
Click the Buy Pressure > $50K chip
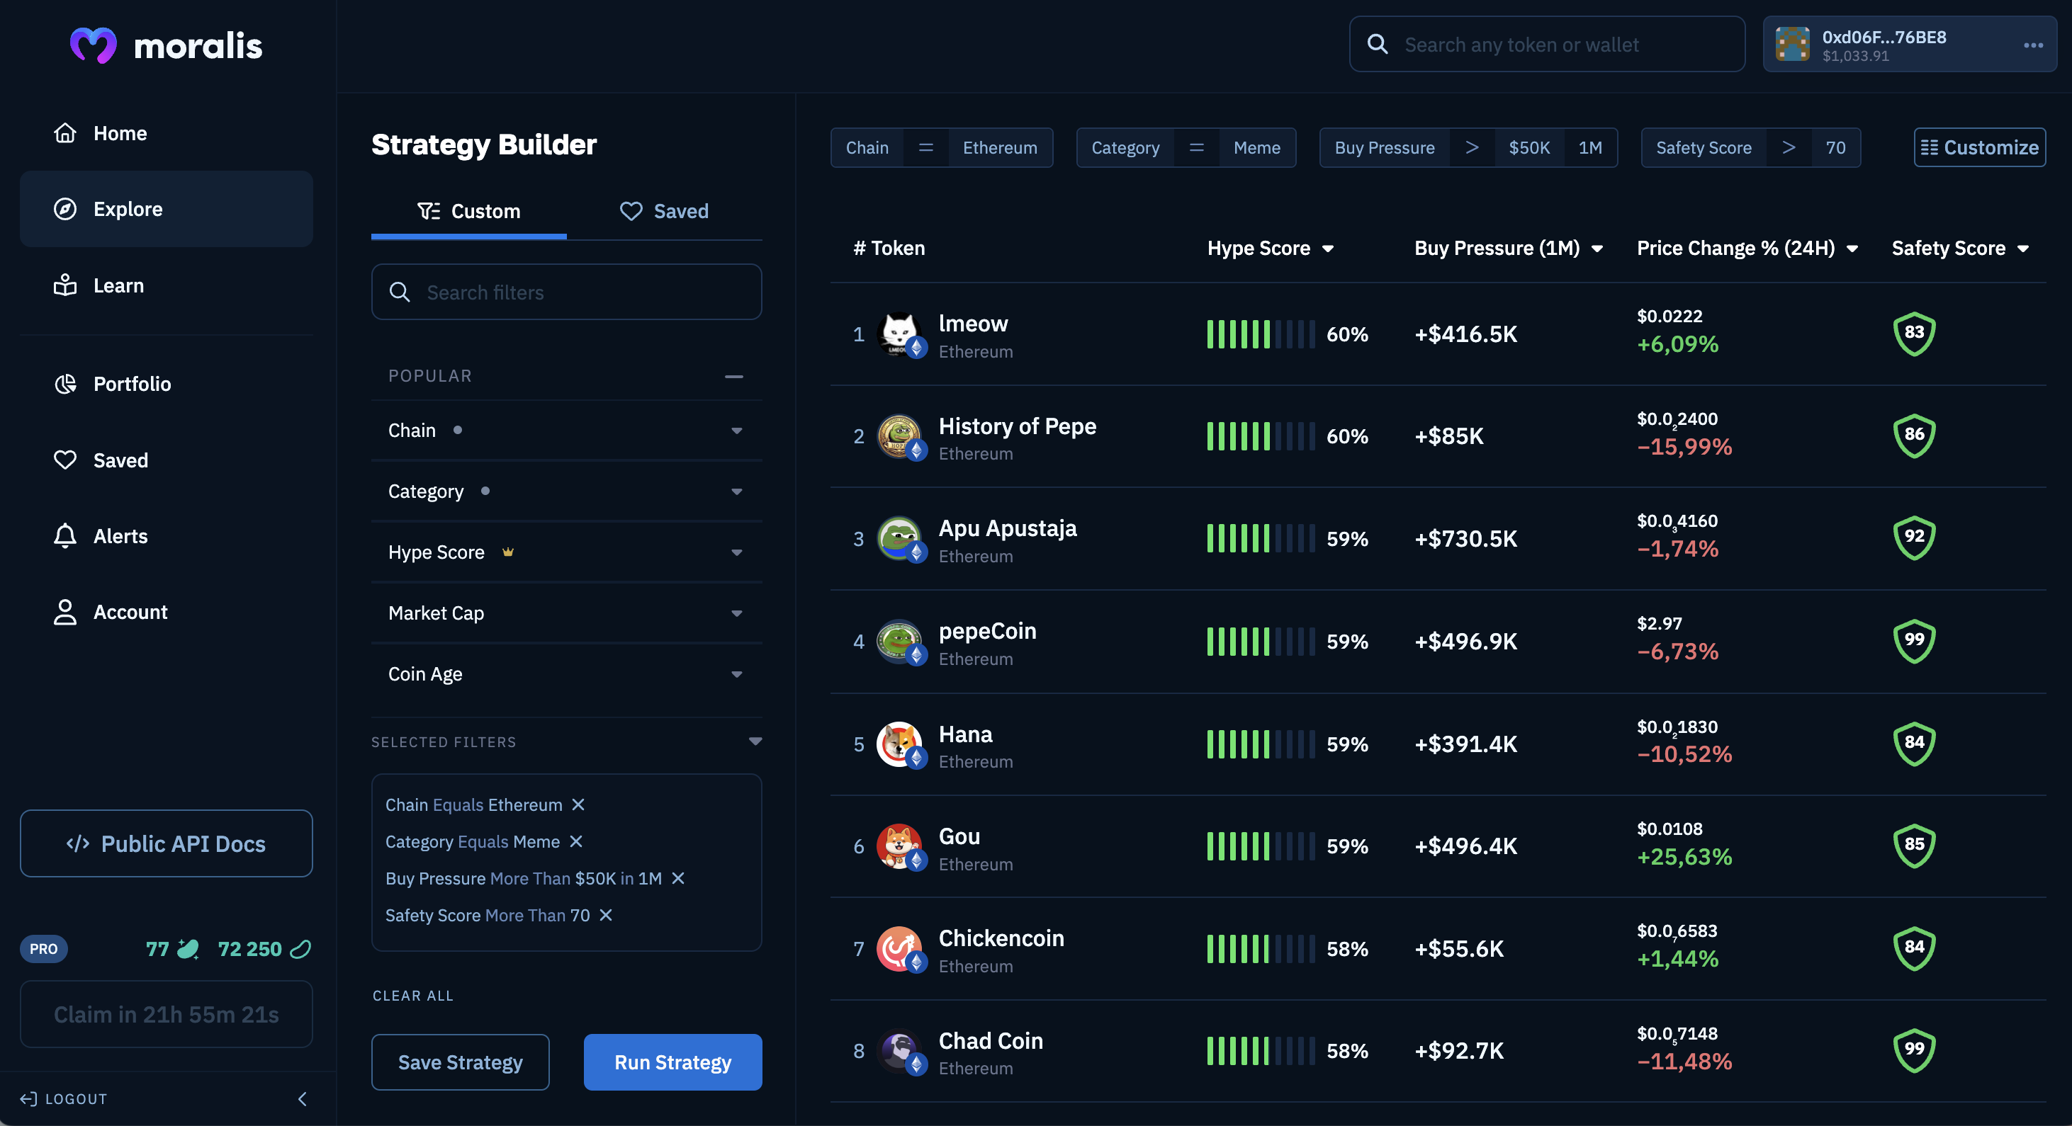coord(1468,148)
